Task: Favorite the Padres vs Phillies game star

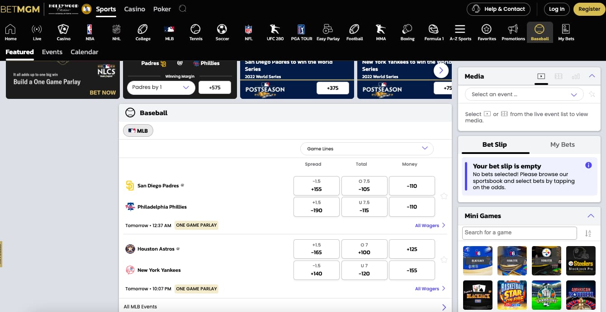Action: click(444, 196)
